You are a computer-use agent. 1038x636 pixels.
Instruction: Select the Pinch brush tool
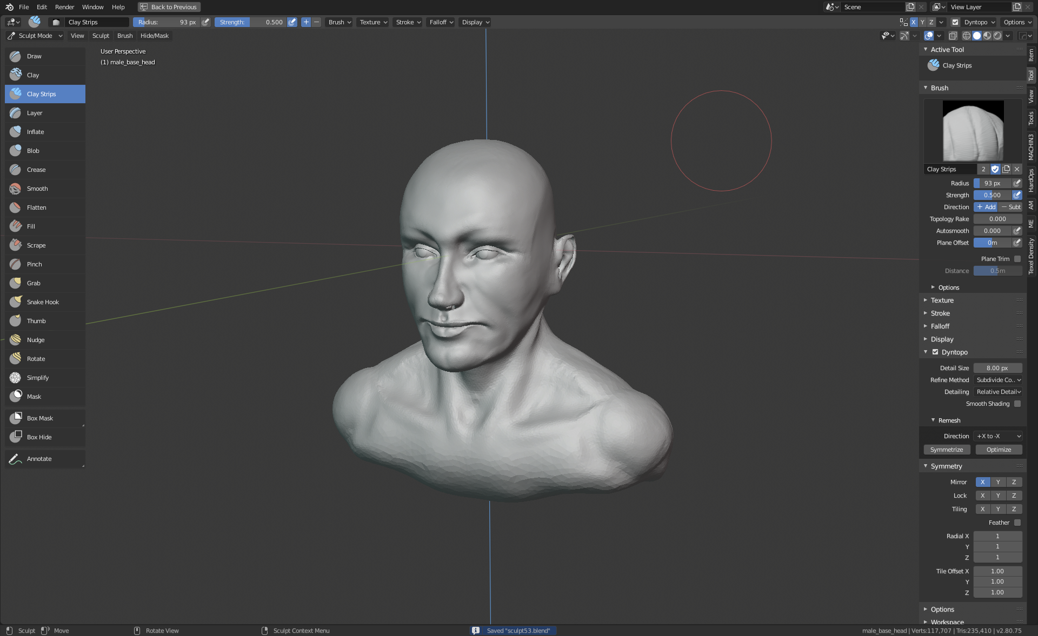point(34,264)
